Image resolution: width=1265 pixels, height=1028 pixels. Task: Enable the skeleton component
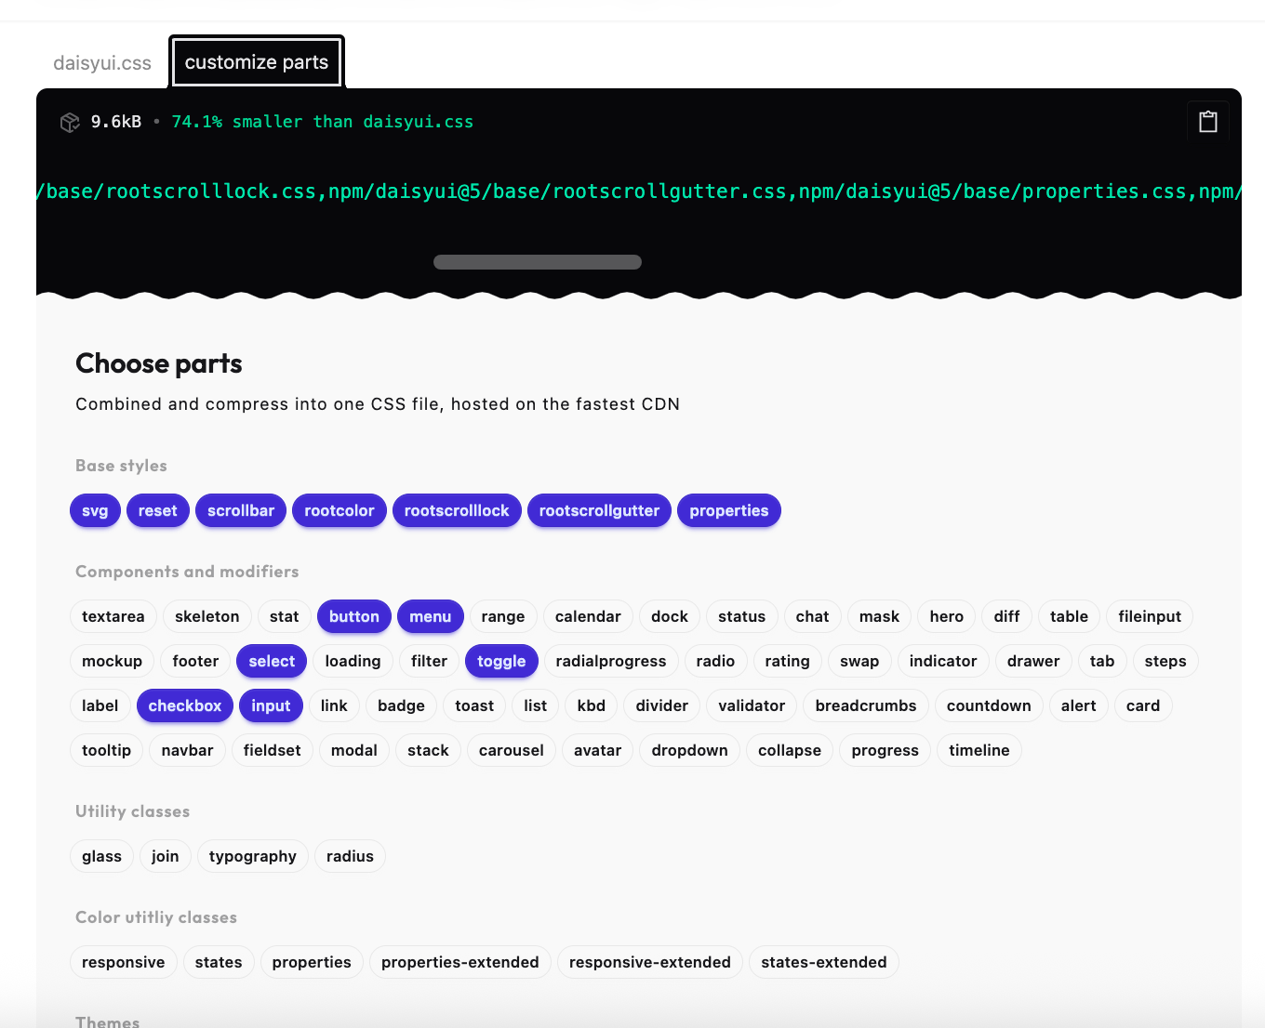pyautogui.click(x=207, y=616)
